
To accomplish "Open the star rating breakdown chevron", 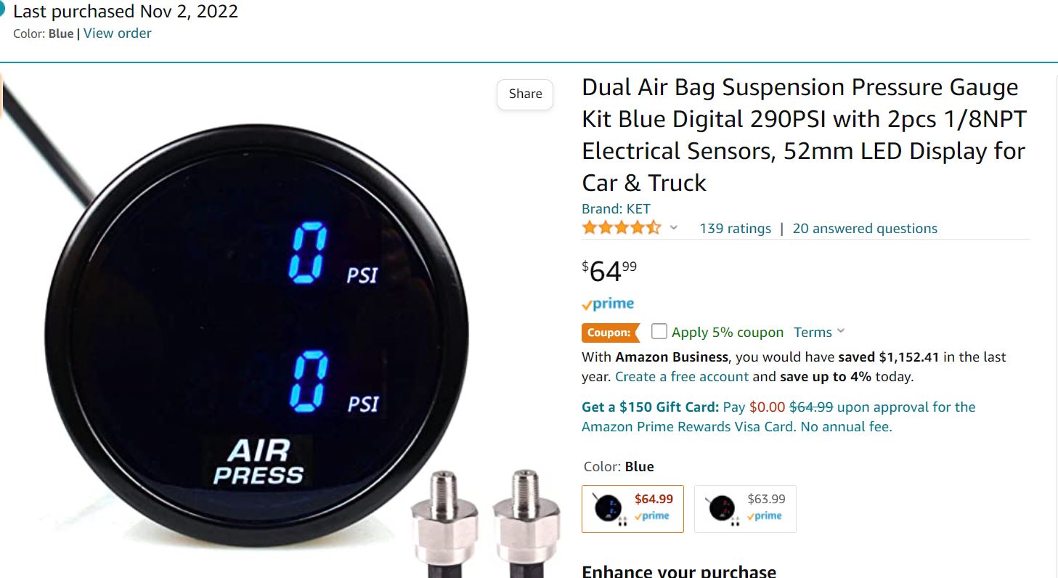I will [x=673, y=228].
